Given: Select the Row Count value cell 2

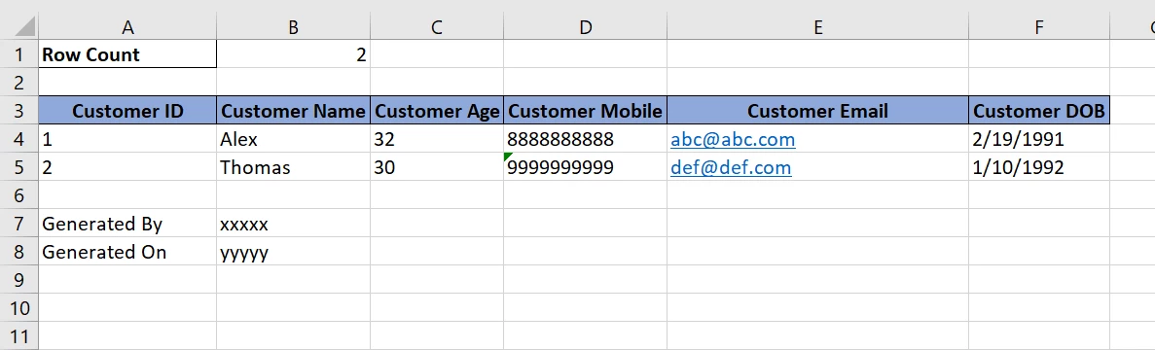Looking at the screenshot, I should pos(293,53).
